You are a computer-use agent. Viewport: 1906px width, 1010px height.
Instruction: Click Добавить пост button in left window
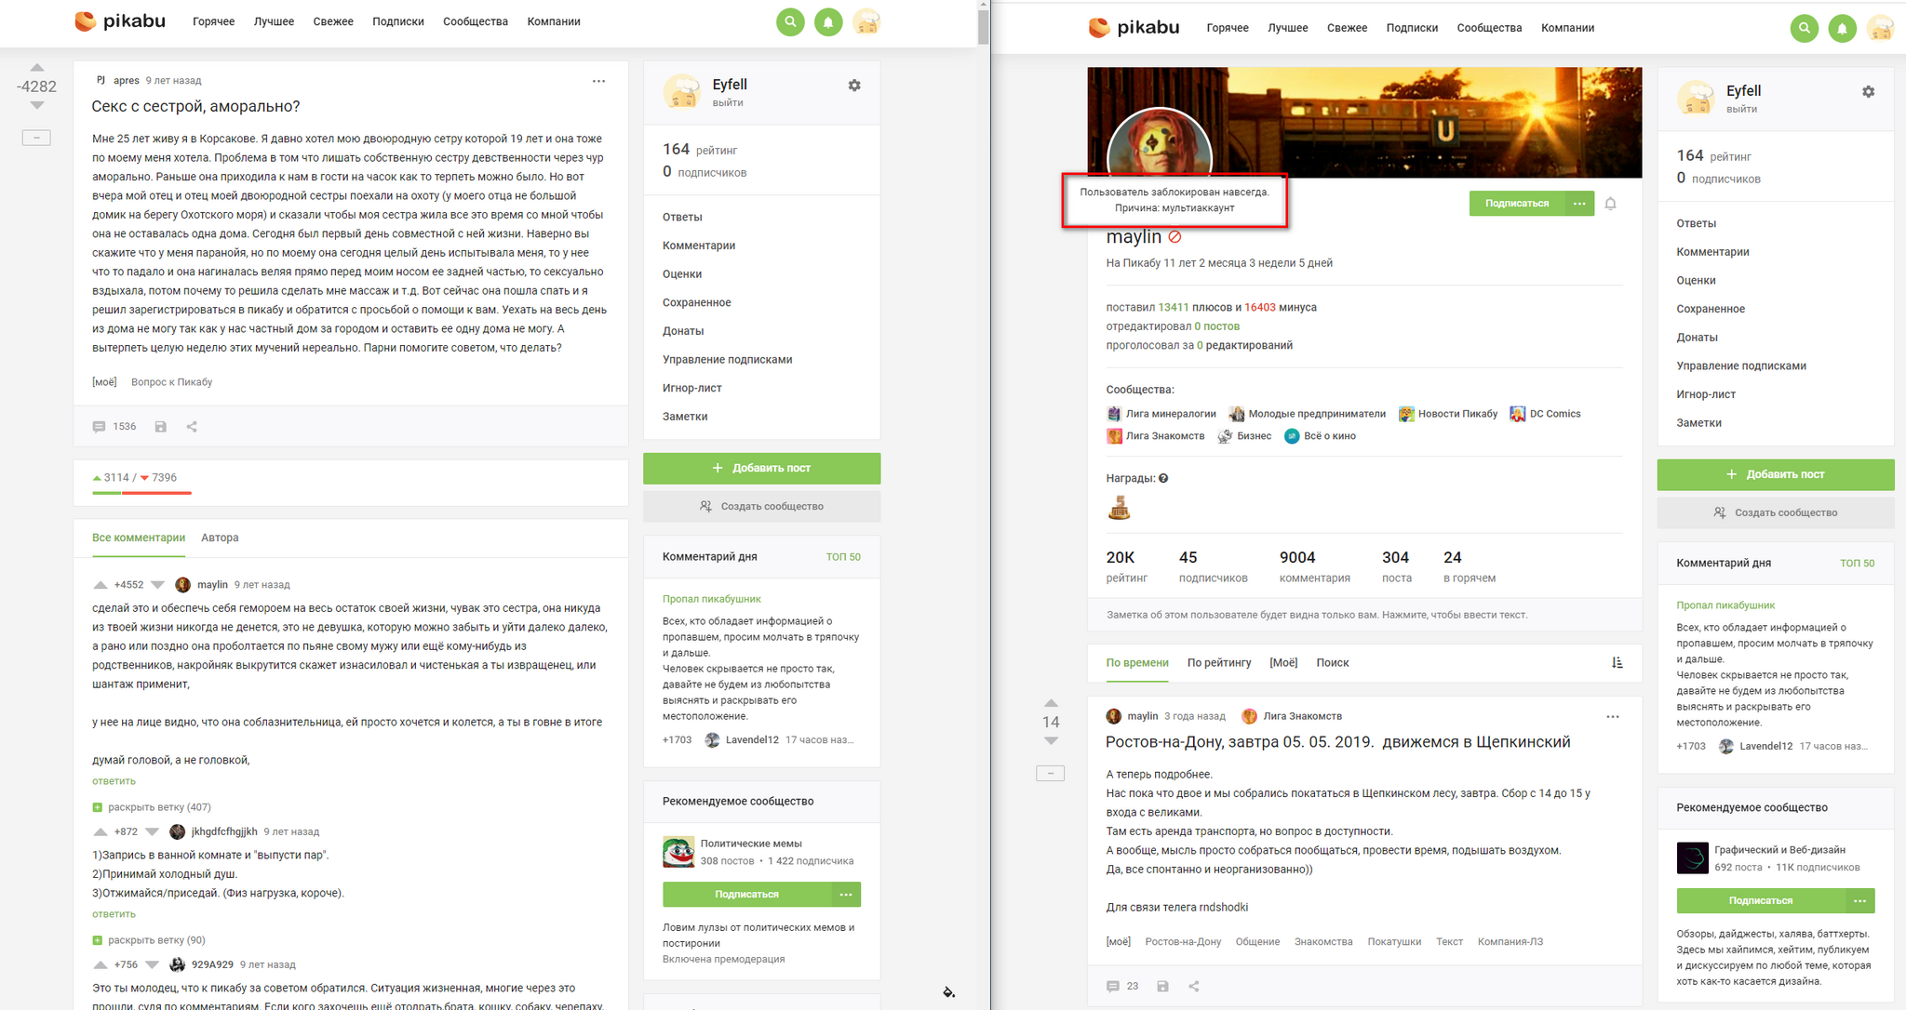[x=761, y=468]
